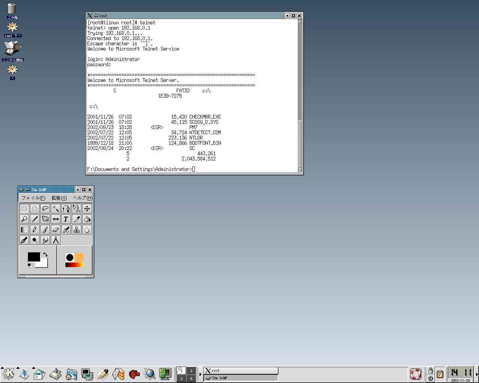Open the ファイル(F) menu in GIMP

click(x=33, y=198)
